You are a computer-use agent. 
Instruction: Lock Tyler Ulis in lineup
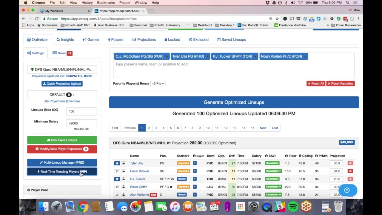pos(123,163)
